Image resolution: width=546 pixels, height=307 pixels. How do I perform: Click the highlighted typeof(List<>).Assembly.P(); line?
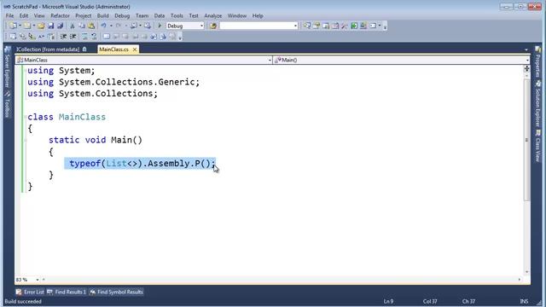coord(140,163)
